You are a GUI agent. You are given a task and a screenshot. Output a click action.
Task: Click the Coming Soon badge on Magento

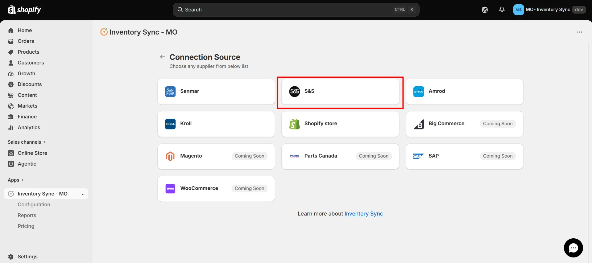250,156
